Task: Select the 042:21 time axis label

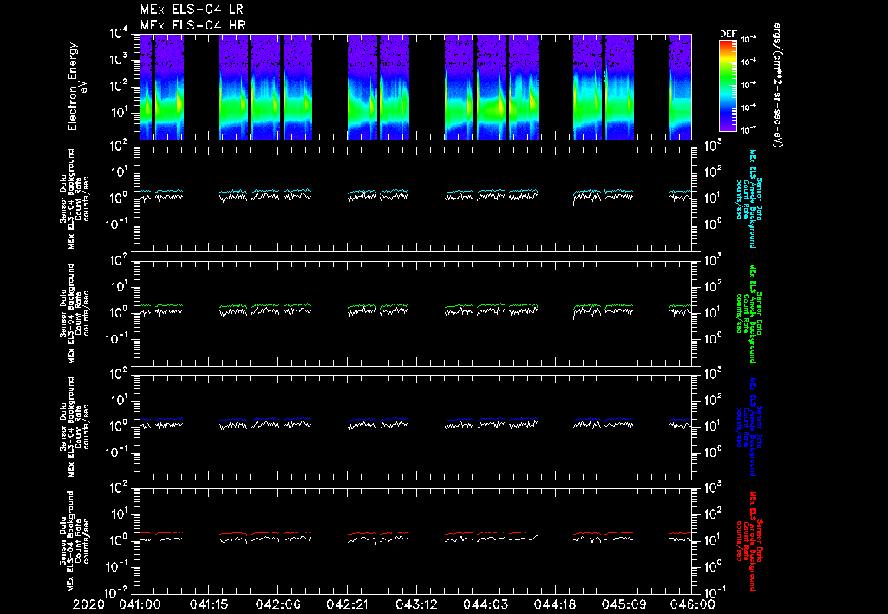Action: (x=347, y=604)
